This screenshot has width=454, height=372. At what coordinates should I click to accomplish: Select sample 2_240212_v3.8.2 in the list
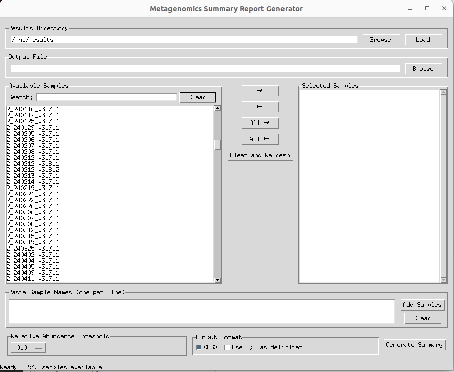[x=33, y=170]
